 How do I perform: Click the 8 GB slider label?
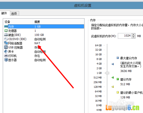pyautogui.click(x=99, y=59)
